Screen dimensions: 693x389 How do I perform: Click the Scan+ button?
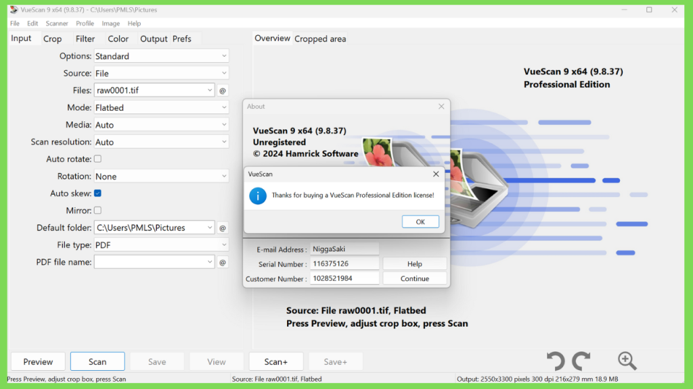point(276,362)
